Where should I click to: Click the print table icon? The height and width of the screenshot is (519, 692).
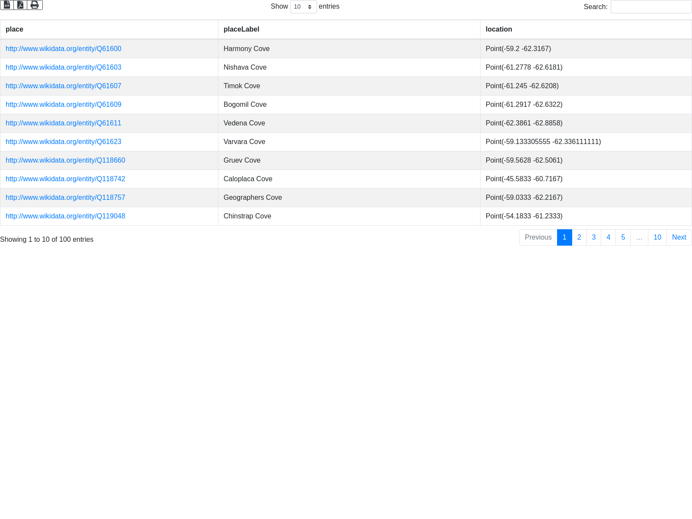coord(35,5)
